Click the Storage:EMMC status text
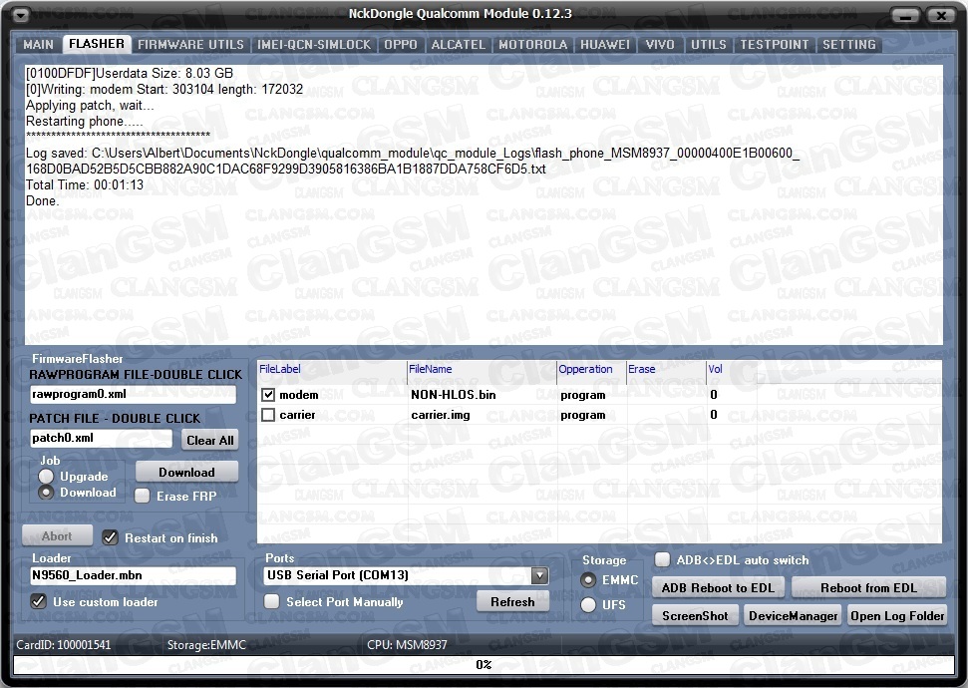 (x=206, y=645)
